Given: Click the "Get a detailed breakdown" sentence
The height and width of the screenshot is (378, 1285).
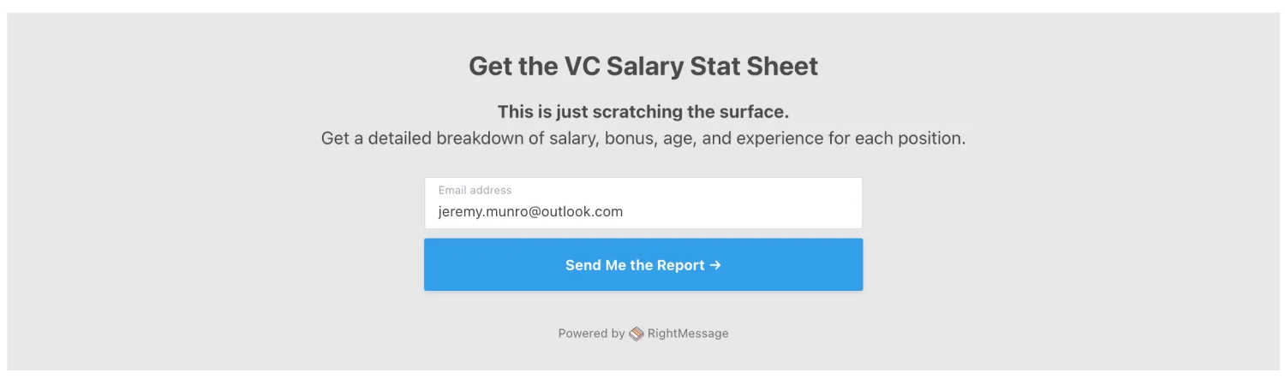Looking at the screenshot, I should click(642, 138).
